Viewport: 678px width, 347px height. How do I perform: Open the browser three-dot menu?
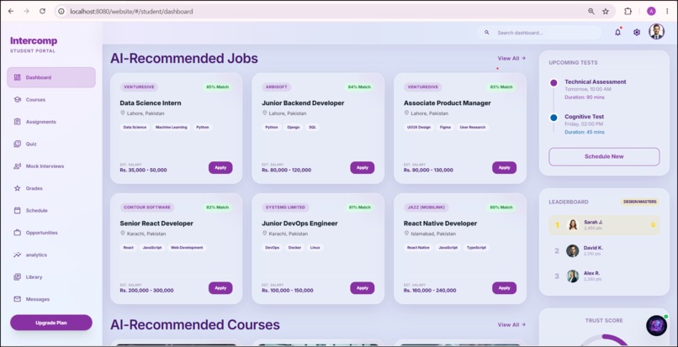tap(667, 11)
